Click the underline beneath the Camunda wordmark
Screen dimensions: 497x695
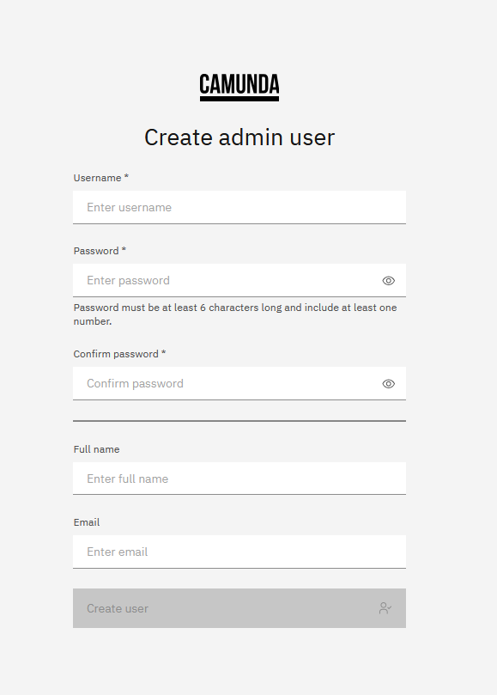click(x=239, y=96)
